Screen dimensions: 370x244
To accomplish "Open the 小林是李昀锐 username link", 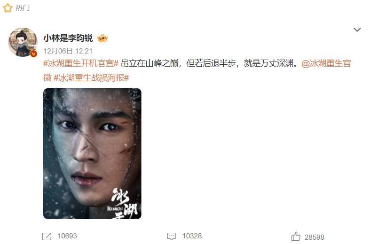I will 68,38.
